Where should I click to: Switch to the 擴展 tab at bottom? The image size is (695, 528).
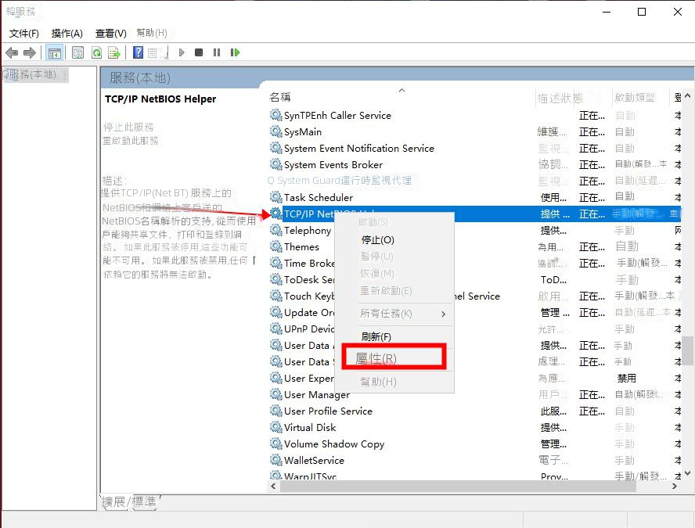point(113,502)
